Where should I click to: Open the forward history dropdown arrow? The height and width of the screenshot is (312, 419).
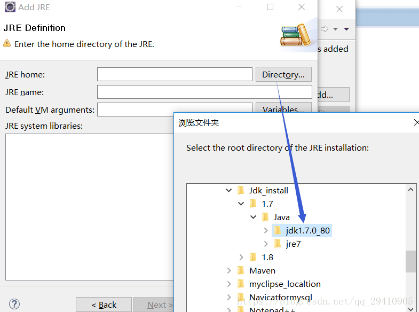335,29
